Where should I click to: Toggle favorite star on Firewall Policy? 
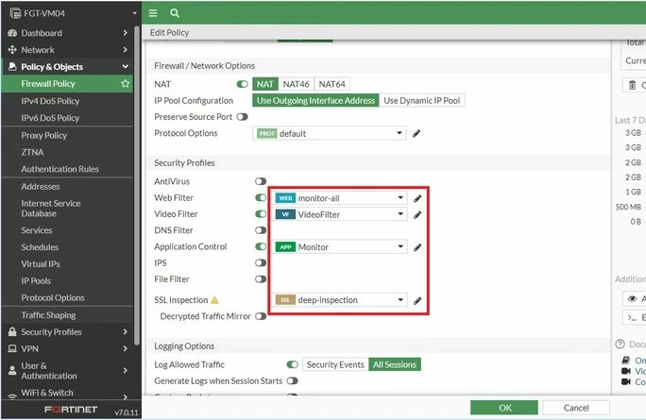126,84
